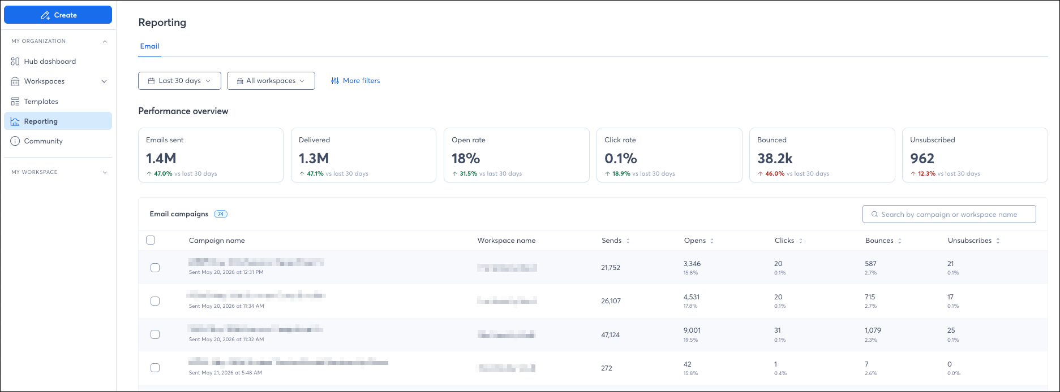Viewport: 1060px width, 392px height.
Task: Expand the My Workspace section chevron
Action: click(x=105, y=172)
